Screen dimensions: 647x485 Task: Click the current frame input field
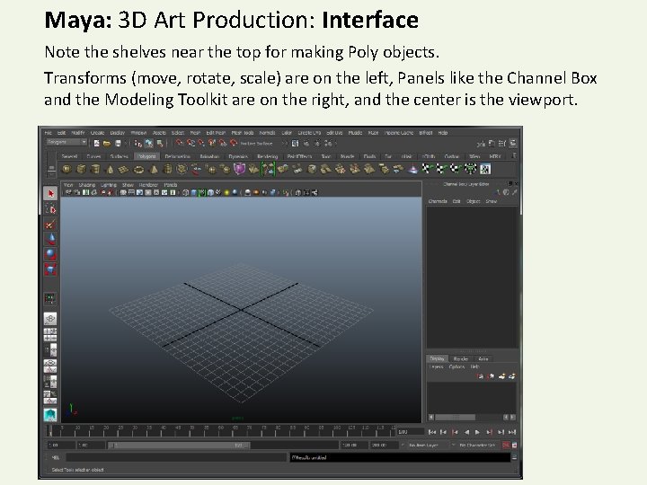(411, 432)
